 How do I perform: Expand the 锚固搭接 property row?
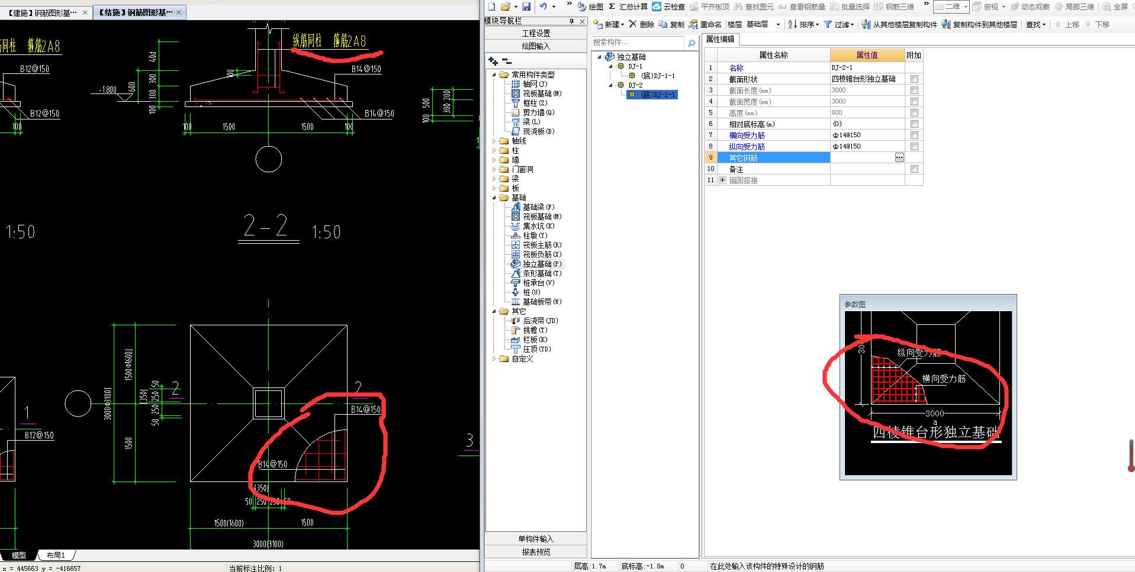point(722,180)
